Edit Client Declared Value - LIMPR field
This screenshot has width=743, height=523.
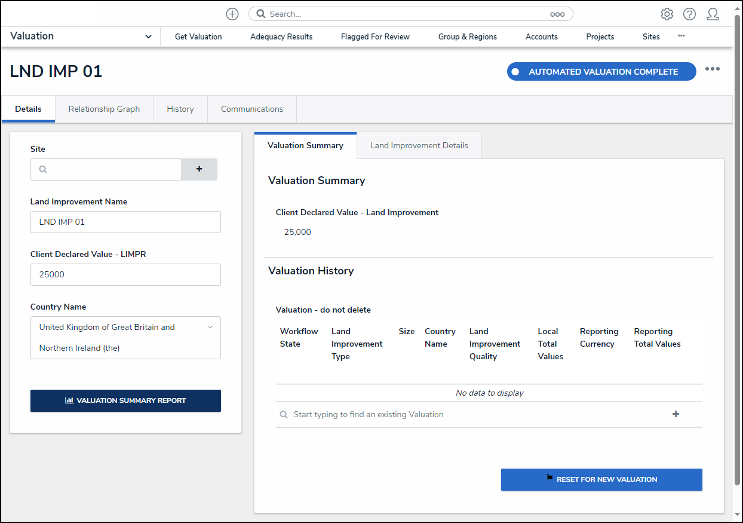pyautogui.click(x=125, y=274)
